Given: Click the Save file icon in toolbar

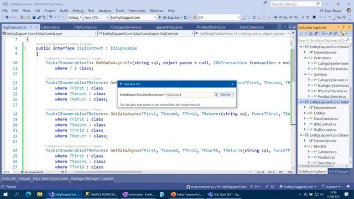Looking at the screenshot, I should (x=34, y=17).
